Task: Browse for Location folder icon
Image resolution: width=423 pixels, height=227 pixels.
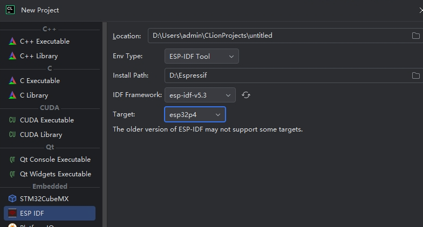Action: coord(415,36)
